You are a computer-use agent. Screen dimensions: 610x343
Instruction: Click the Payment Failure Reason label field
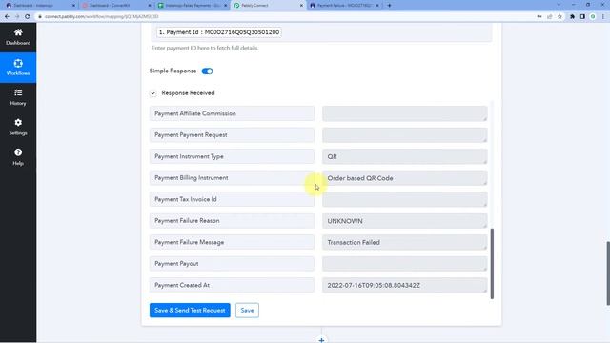tap(232, 220)
